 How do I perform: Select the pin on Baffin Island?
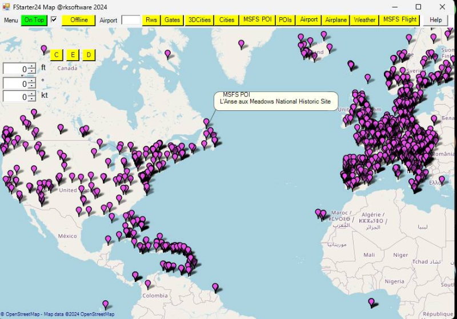click(167, 54)
